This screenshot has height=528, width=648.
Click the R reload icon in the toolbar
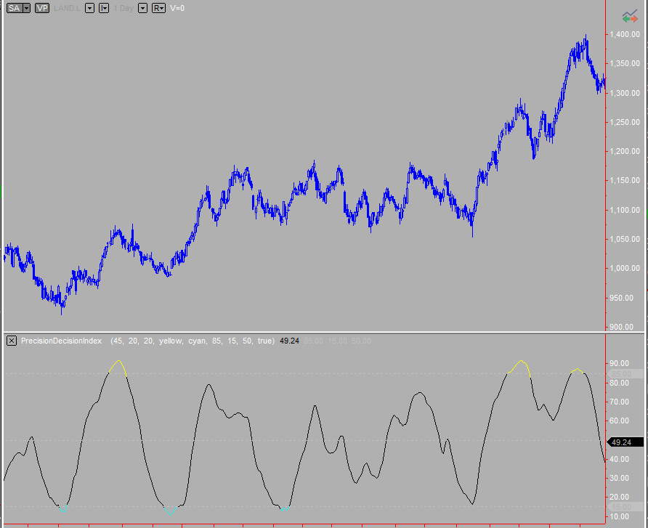tap(156, 8)
